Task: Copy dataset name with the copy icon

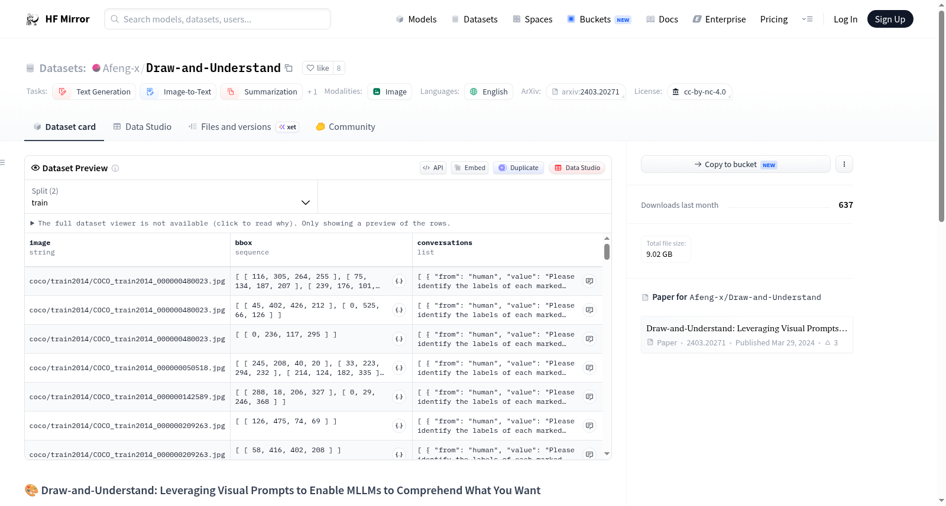Action: [289, 68]
